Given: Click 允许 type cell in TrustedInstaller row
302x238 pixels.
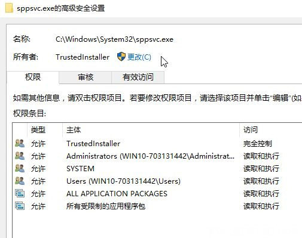Looking at the screenshot, I should [38, 144].
